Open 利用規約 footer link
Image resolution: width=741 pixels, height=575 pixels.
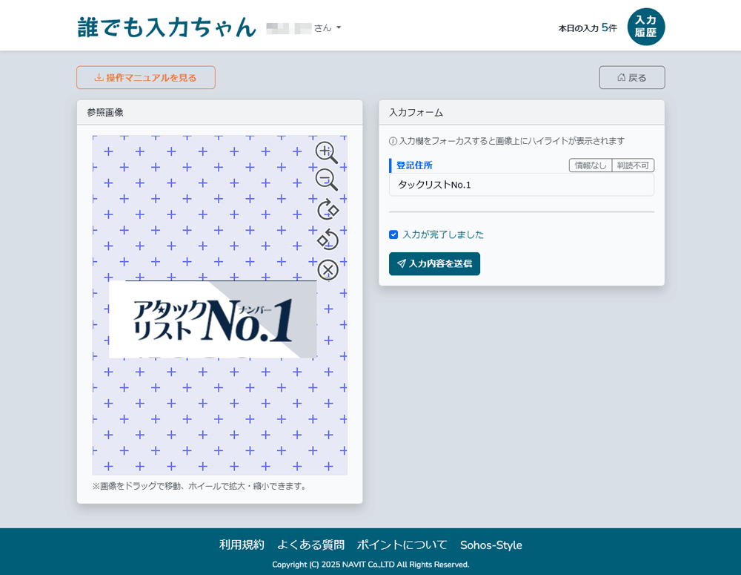click(242, 545)
